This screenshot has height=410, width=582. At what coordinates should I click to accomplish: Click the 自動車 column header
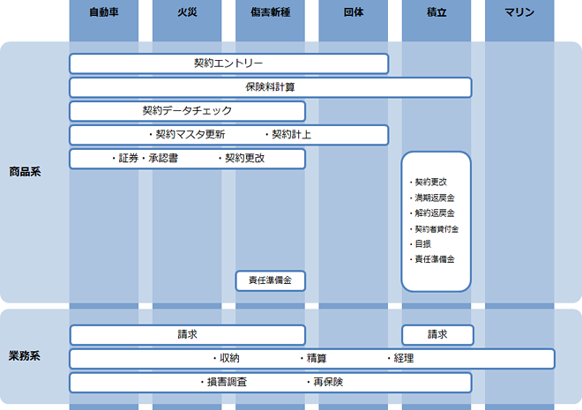(104, 12)
